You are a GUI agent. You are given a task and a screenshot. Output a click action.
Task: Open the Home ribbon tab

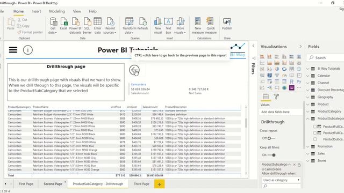18,11
